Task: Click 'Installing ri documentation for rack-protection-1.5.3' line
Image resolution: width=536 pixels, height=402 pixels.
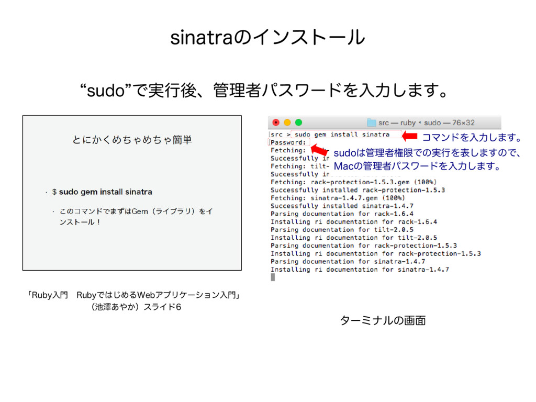Action: pos(376,254)
